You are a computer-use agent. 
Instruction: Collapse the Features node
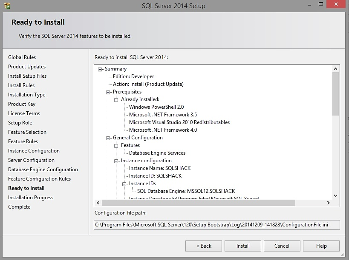click(116, 146)
